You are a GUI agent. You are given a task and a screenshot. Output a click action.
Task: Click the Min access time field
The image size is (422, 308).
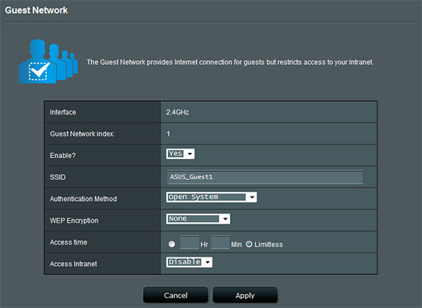220,242
